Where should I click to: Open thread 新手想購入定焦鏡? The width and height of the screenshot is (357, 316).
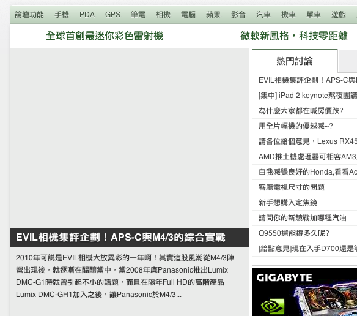click(x=288, y=203)
